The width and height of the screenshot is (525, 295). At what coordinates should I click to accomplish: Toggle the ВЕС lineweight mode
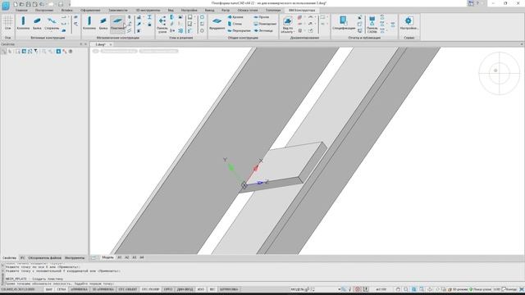click(212, 289)
